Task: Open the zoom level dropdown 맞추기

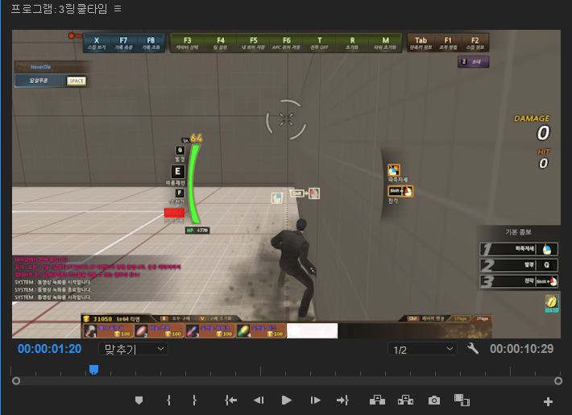Action: click(133, 349)
